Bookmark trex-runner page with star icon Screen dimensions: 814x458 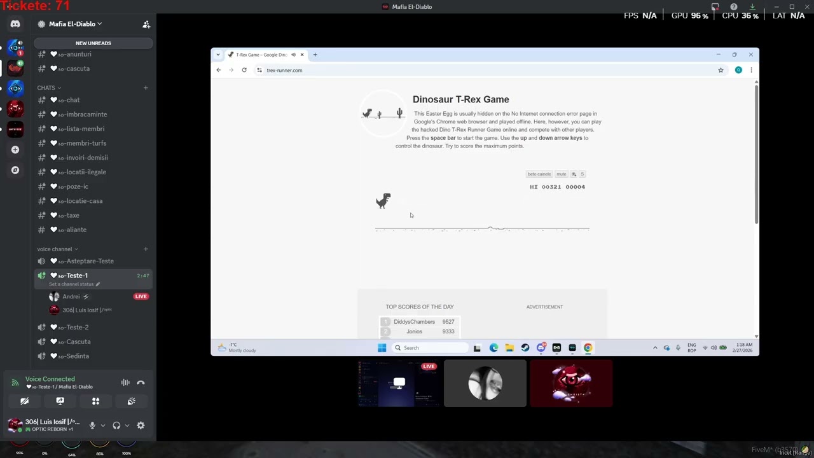point(721,70)
